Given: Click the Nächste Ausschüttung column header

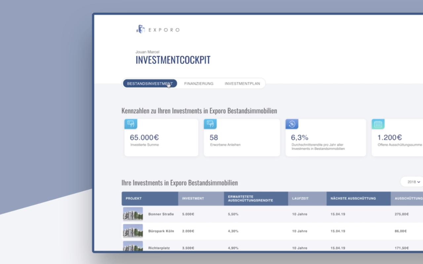Looking at the screenshot, I should 353,198.
